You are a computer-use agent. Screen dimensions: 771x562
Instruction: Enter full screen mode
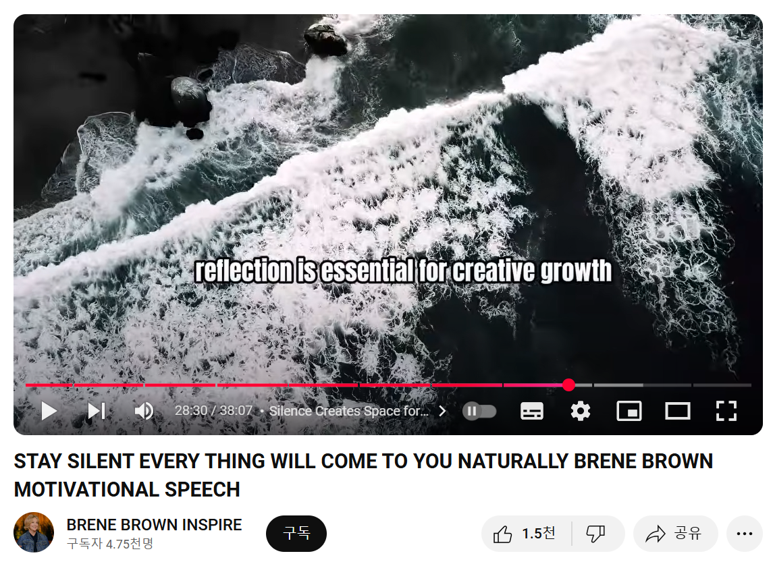point(726,411)
